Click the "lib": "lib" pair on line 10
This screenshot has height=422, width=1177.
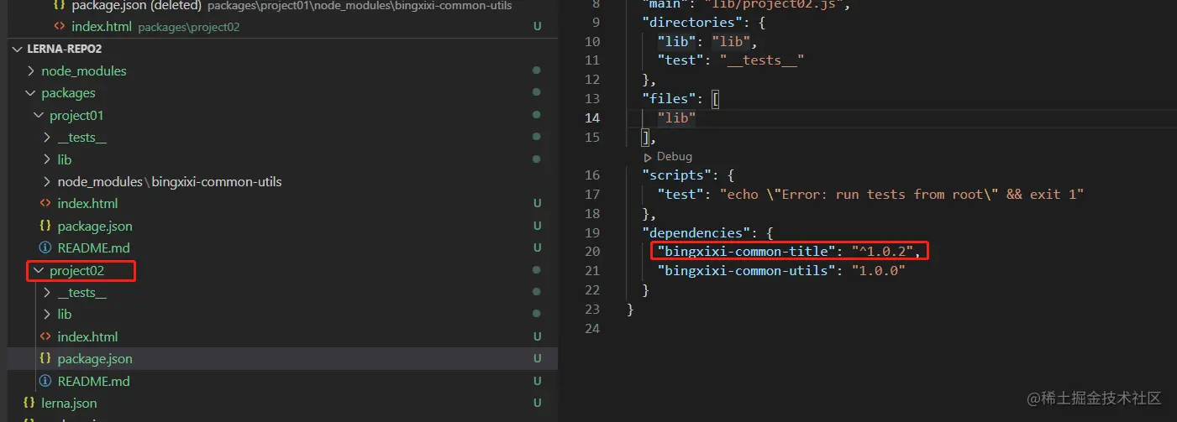(708, 41)
